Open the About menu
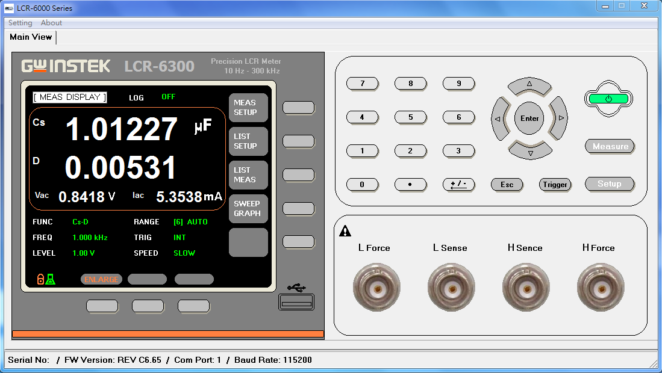Image resolution: width=662 pixels, height=373 pixels. click(x=52, y=23)
